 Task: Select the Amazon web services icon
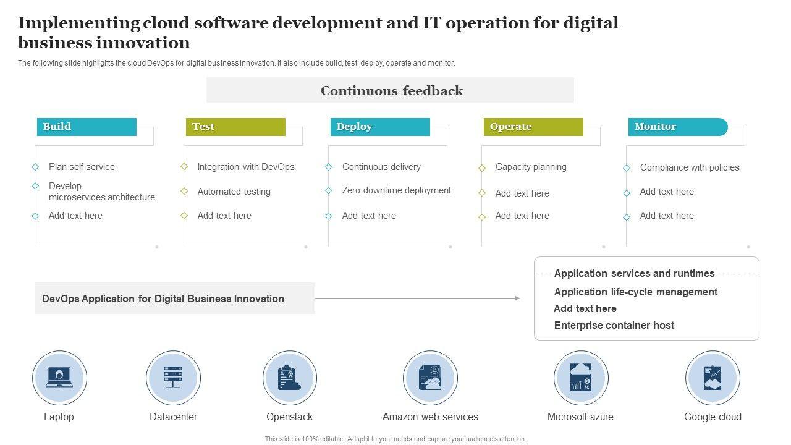point(430,378)
